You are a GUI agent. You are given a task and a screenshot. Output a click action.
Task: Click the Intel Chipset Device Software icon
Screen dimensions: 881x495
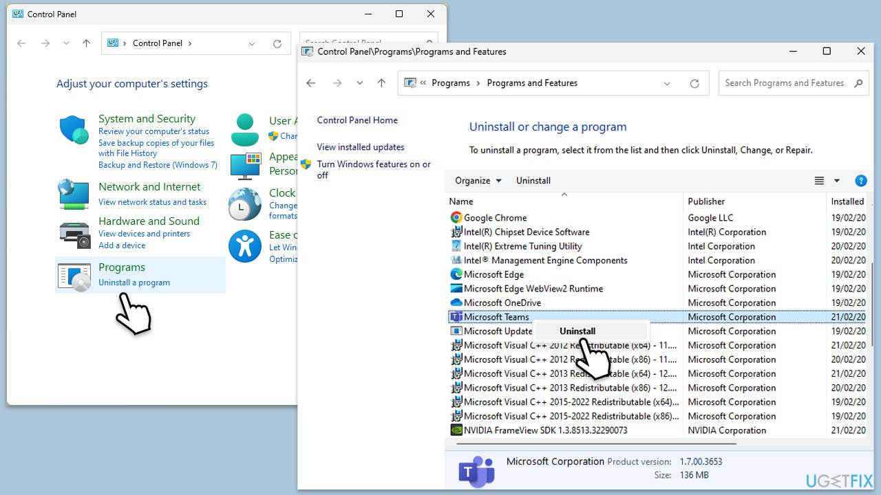tap(456, 232)
